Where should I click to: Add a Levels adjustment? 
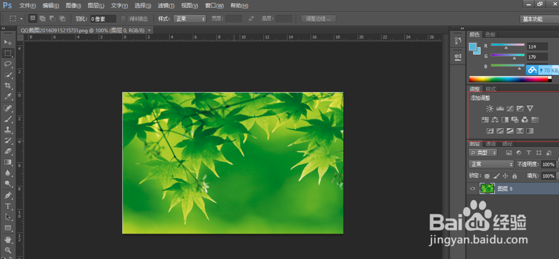[500, 109]
